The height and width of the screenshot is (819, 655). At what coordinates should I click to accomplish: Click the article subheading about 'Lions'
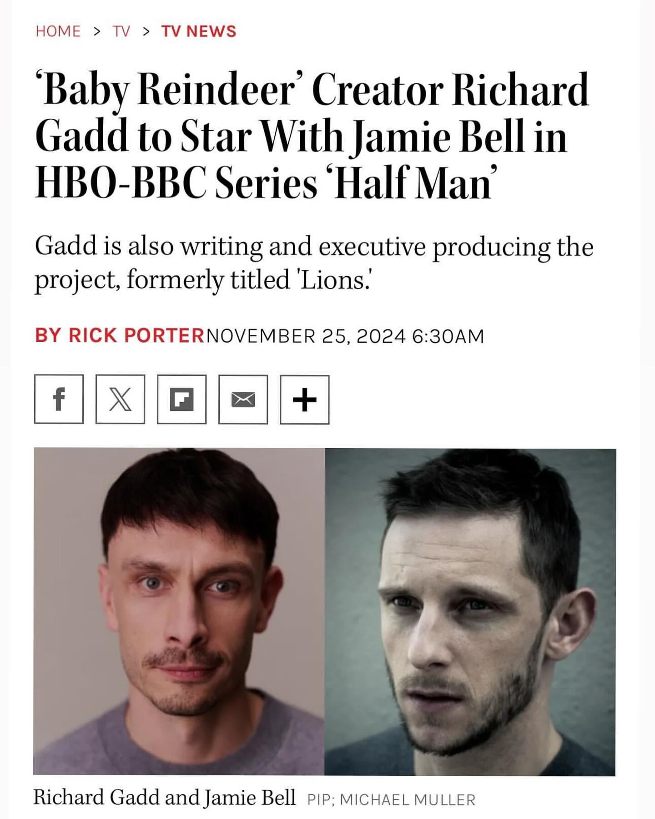(314, 263)
